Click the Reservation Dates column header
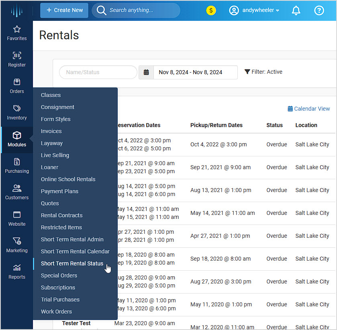Image resolution: width=337 pixels, height=330 pixels. pyautogui.click(x=139, y=125)
